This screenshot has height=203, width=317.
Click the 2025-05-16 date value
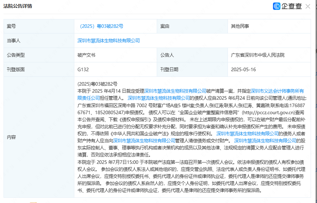(243, 69)
